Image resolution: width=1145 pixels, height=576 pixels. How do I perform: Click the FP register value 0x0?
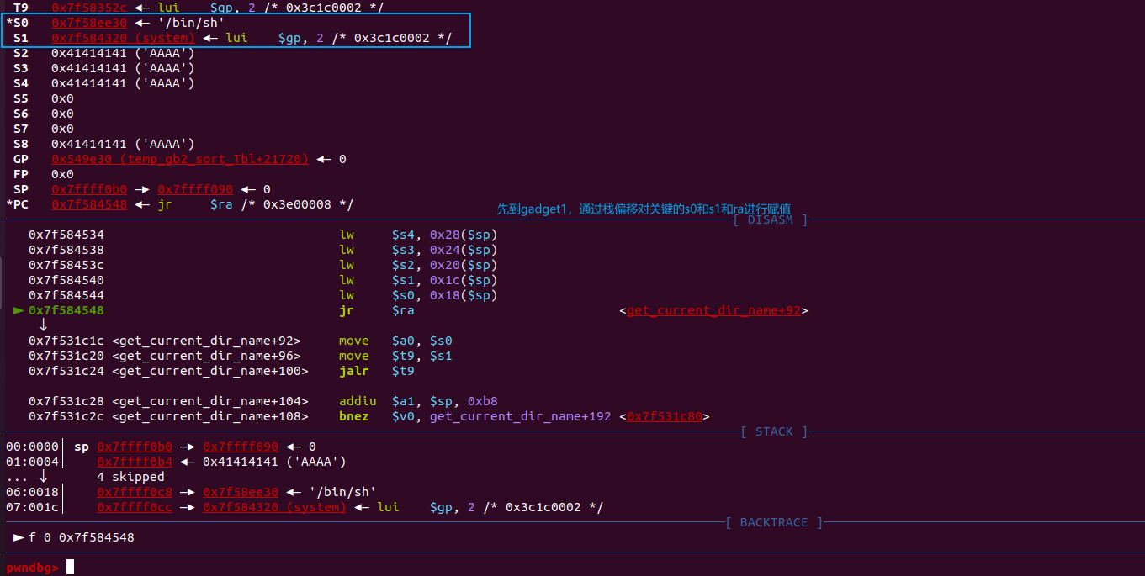62,174
